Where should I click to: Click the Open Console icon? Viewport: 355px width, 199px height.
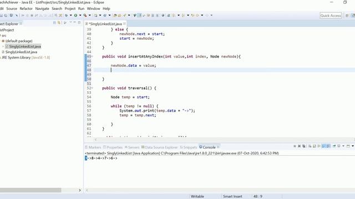pyautogui.click(x=348, y=146)
